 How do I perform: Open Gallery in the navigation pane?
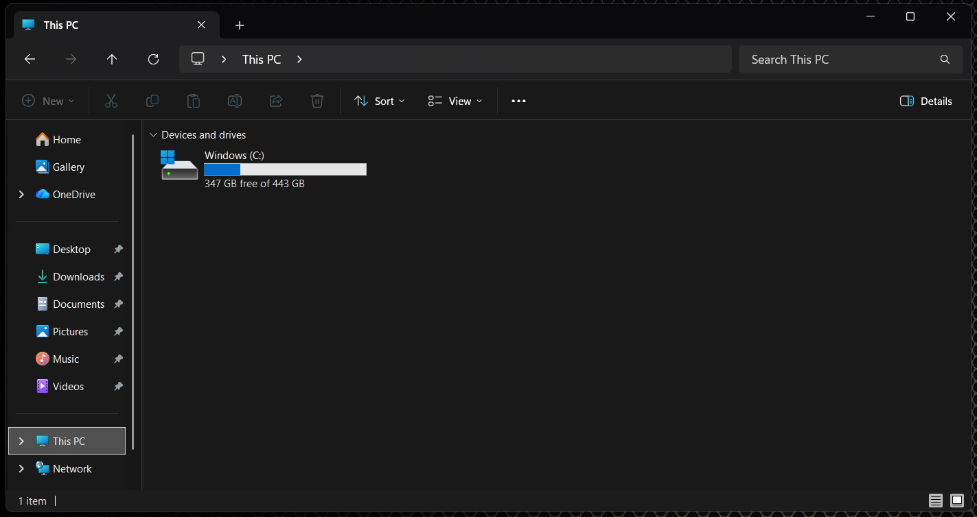60,167
